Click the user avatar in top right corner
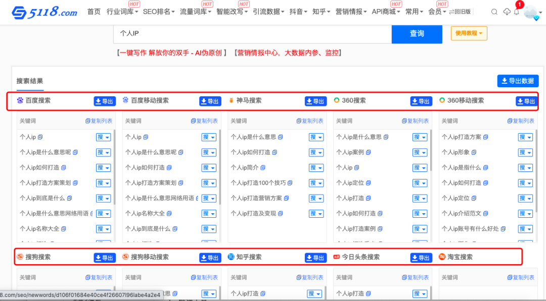 pos(530,11)
